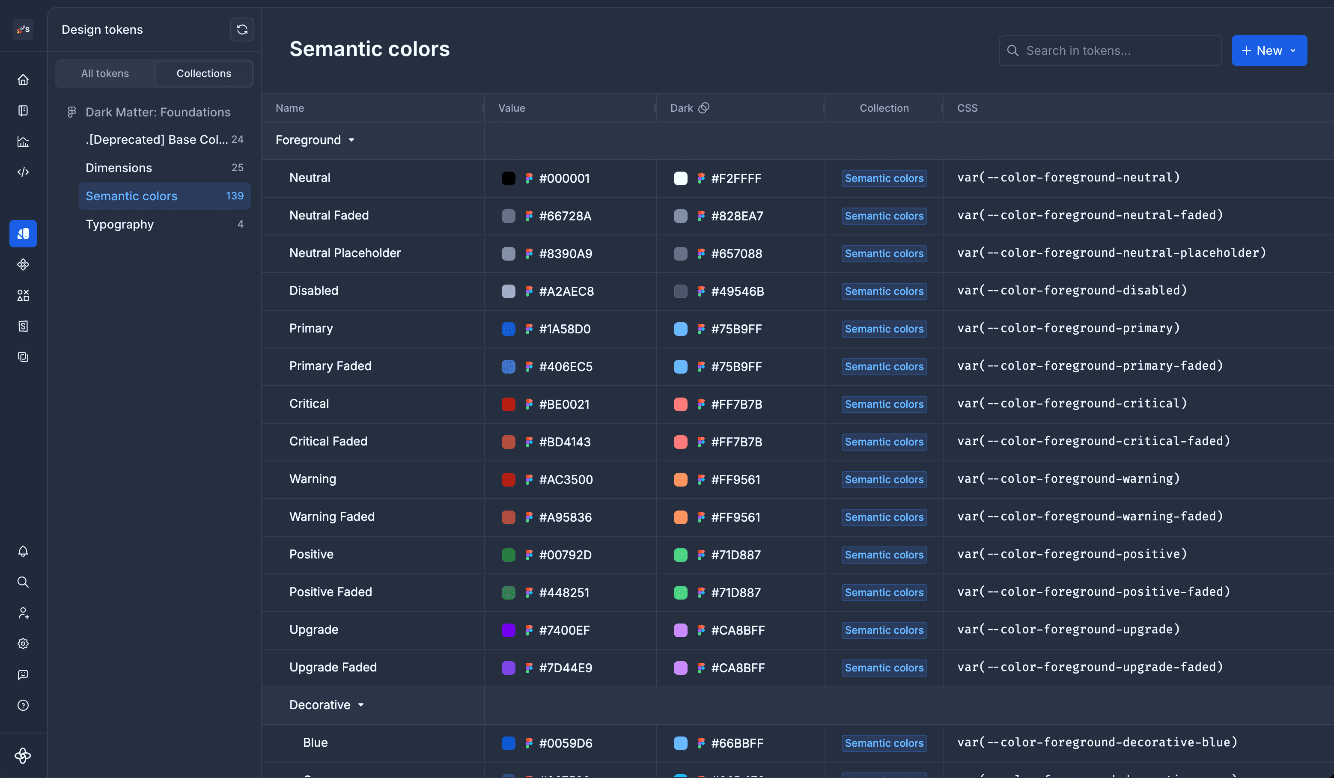Image resolution: width=1334 pixels, height=778 pixels.
Task: Open the Home panel icon
Action: coord(23,80)
